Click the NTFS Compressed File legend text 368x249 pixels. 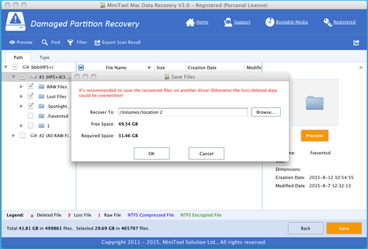click(150, 215)
